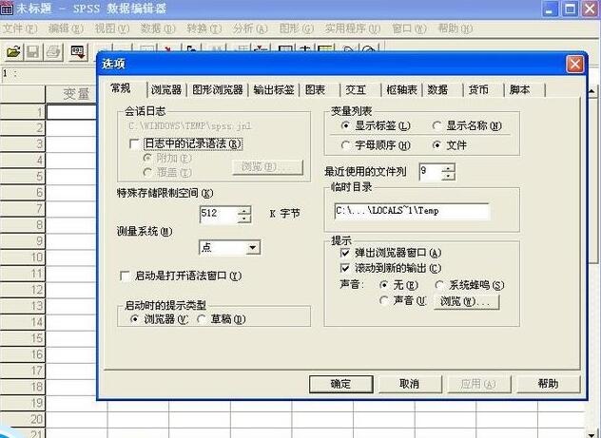Close the 选项 dialog with red X
This screenshot has height=438, width=601.
coord(574,65)
